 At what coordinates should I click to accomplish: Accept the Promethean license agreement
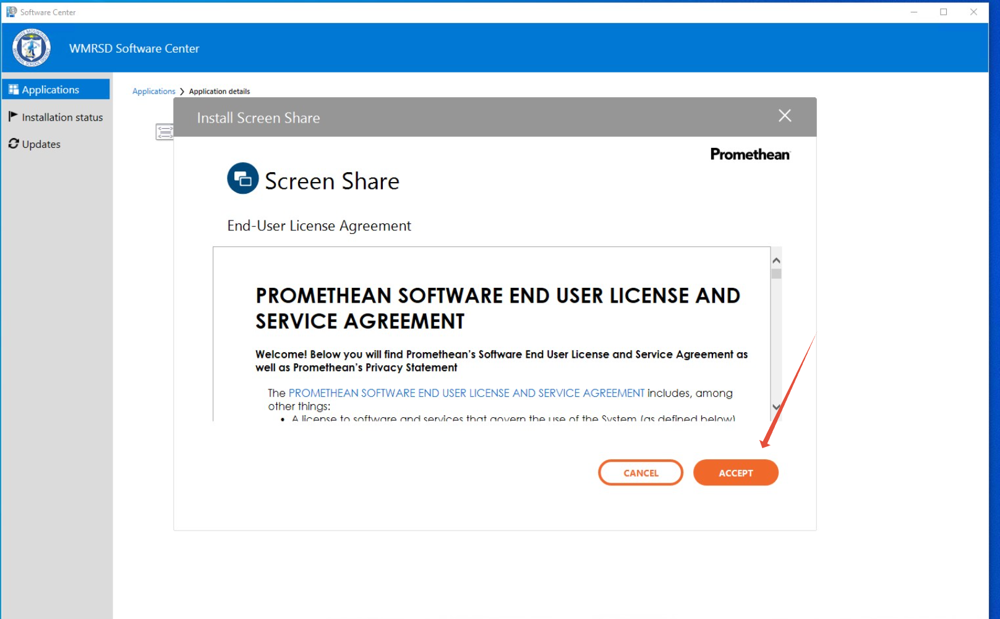pos(735,473)
